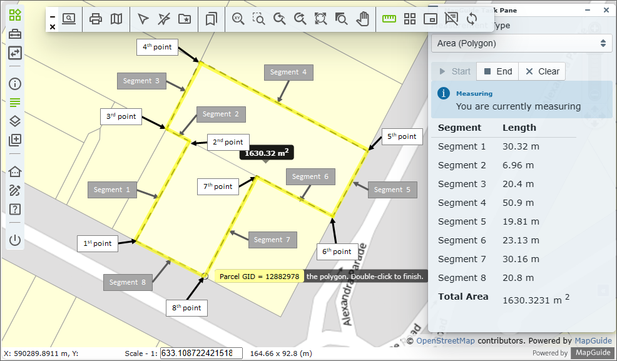The width and height of the screenshot is (617, 361).
Task: Click the refresh map icon
Action: click(472, 19)
